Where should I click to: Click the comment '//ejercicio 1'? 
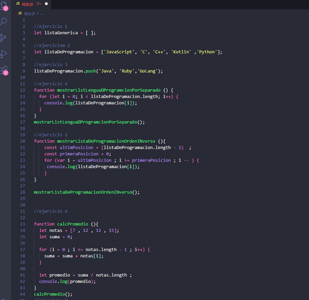click(x=50, y=27)
